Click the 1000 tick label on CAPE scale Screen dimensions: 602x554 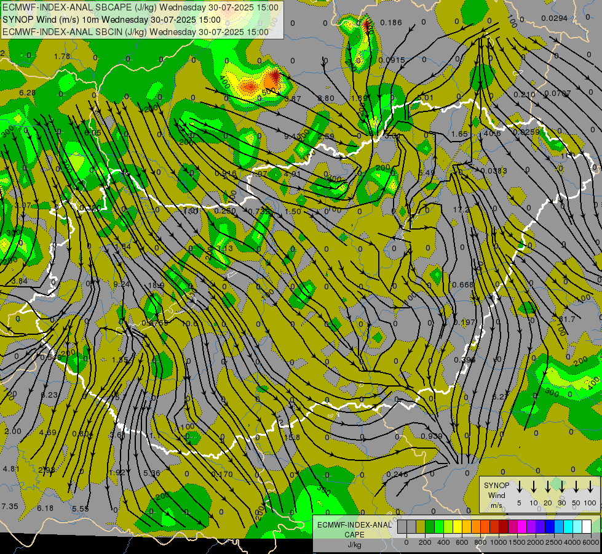click(498, 542)
